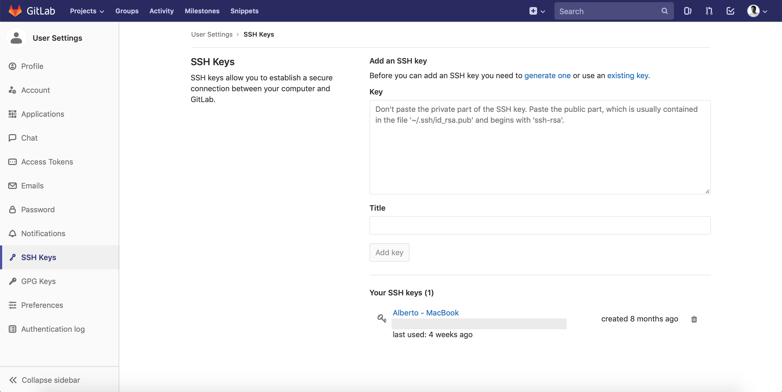Screen dimensions: 782x392
Task: Follow the 'generate one' link
Action: coord(547,75)
